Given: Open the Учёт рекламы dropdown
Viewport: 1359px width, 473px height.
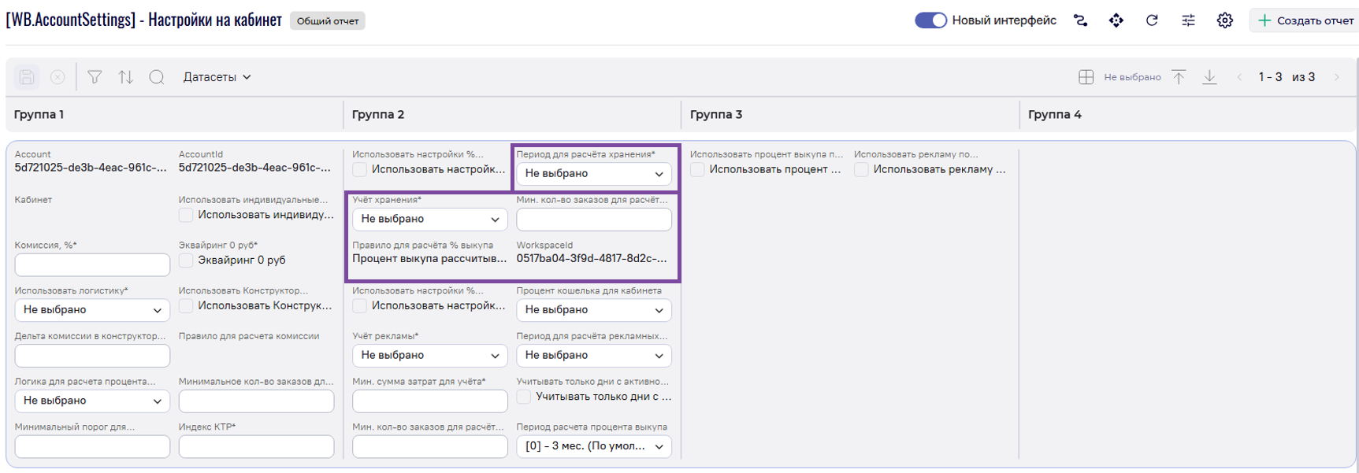Looking at the screenshot, I should click(429, 356).
